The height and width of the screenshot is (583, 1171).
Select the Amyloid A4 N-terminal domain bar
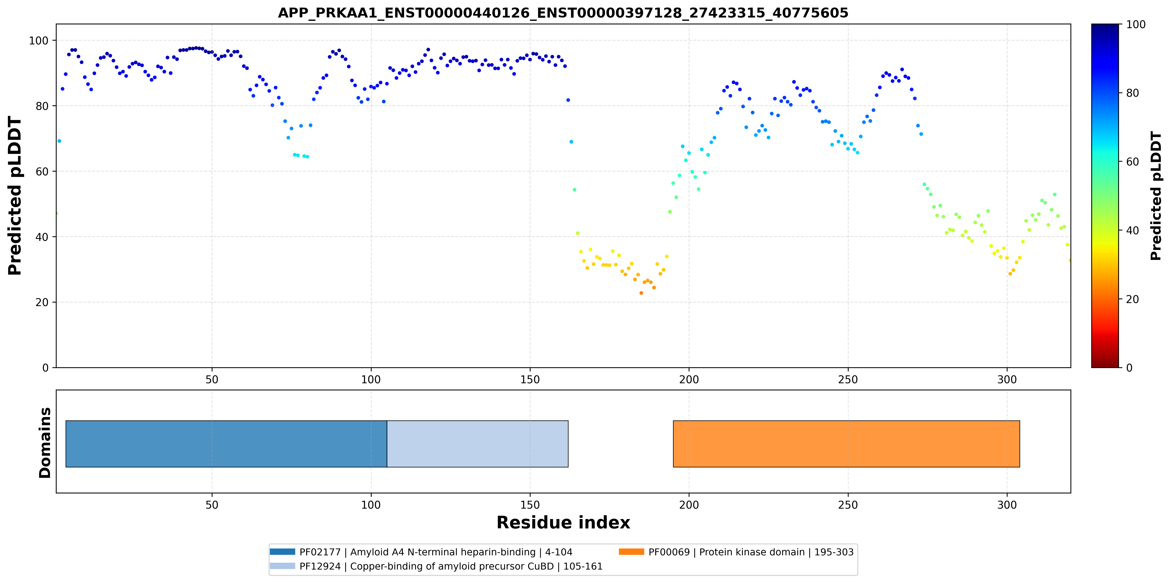[226, 444]
